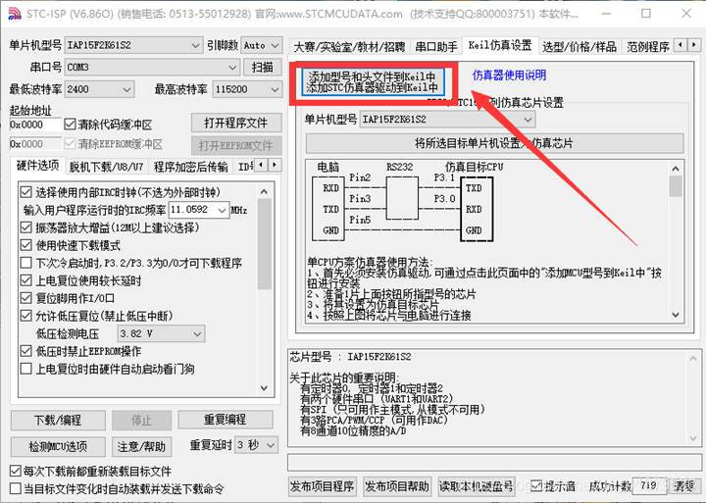Click the 成功计数 719 value field
This screenshot has height=503, width=706.
click(x=649, y=486)
